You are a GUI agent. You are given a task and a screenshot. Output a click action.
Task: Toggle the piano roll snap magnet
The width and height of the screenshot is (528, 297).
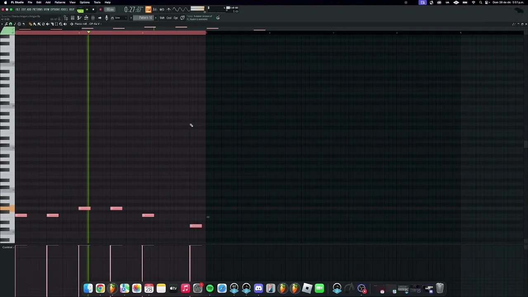11,24
